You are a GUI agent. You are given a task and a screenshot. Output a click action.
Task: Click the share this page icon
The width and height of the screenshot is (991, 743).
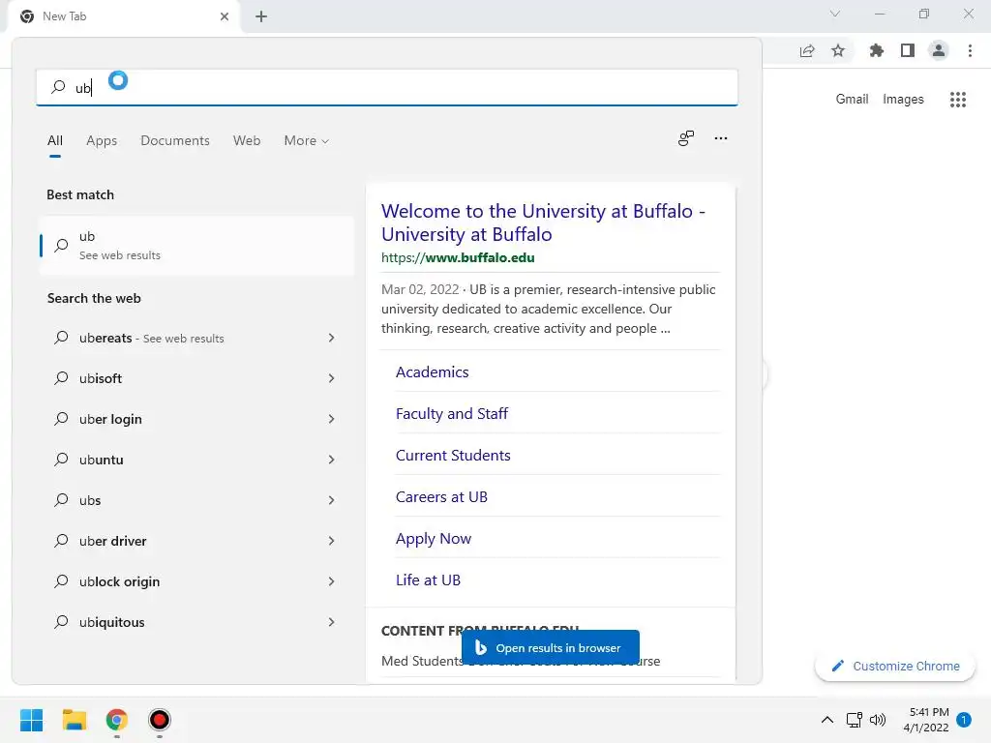pos(807,51)
